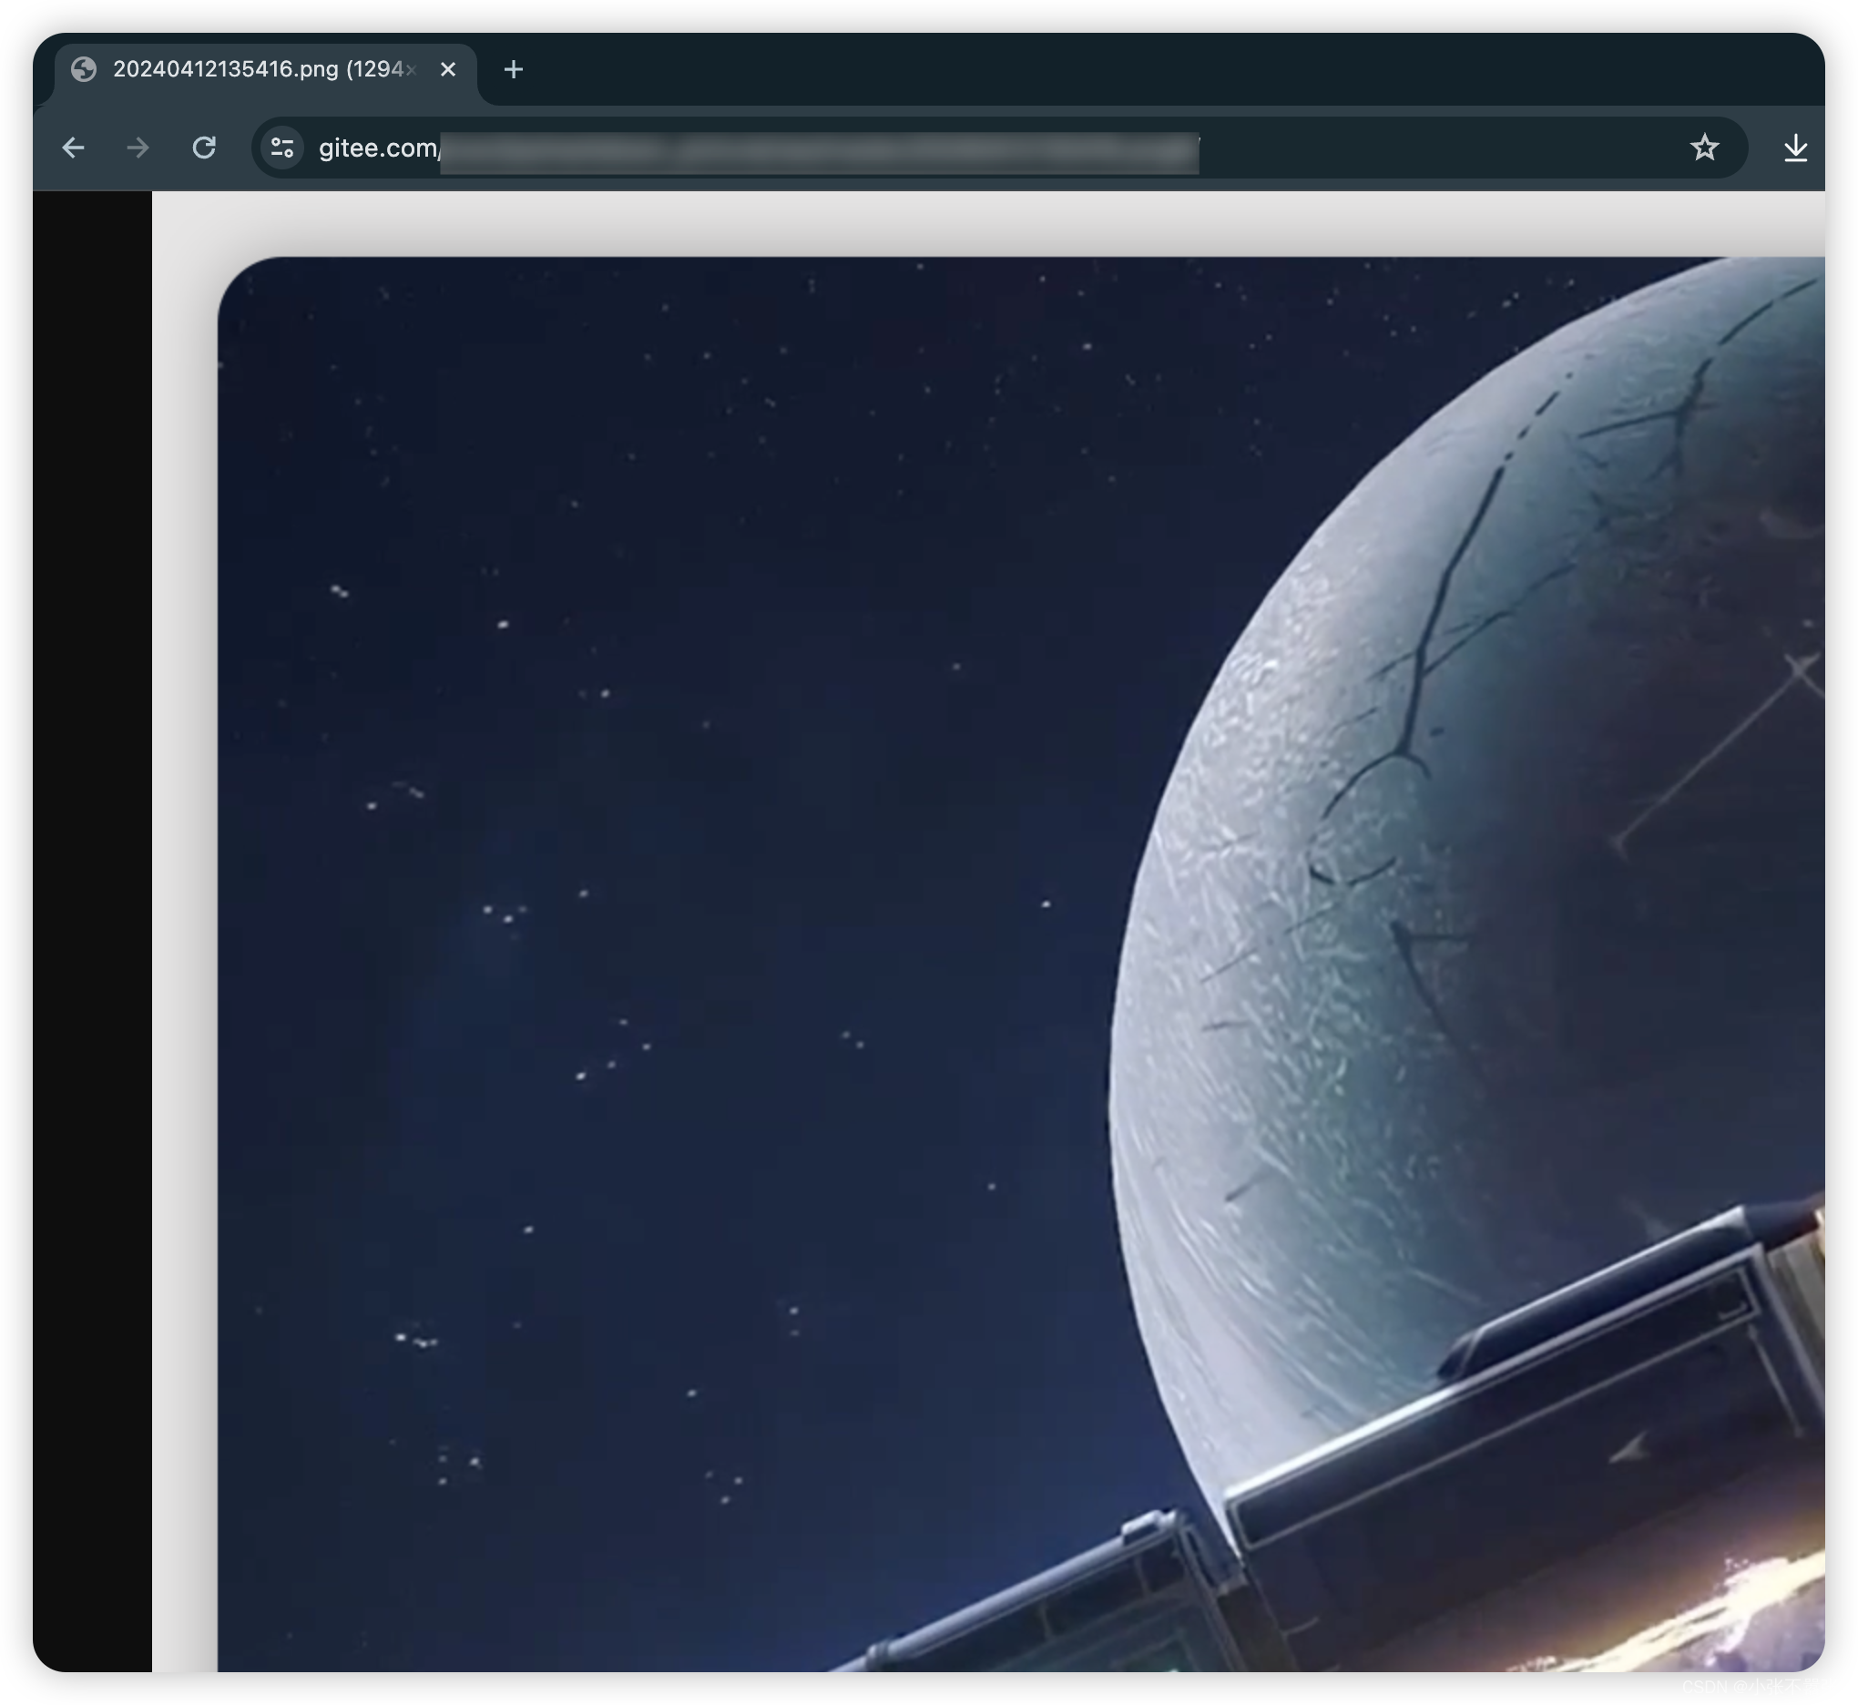The image size is (1858, 1705).
Task: Click the globe favicon on the tab
Action: [84, 69]
